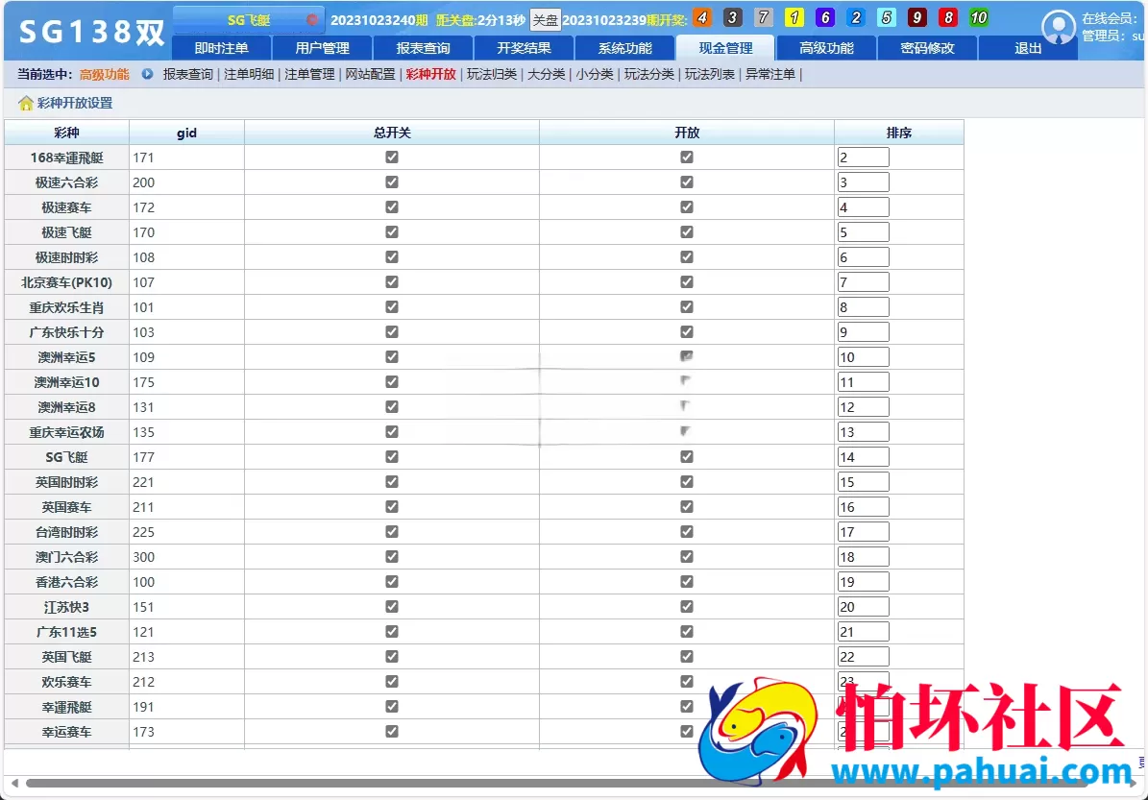Image resolution: width=1148 pixels, height=800 pixels.
Task: Click the 排序 field for 江苏快3
Action: pos(864,607)
